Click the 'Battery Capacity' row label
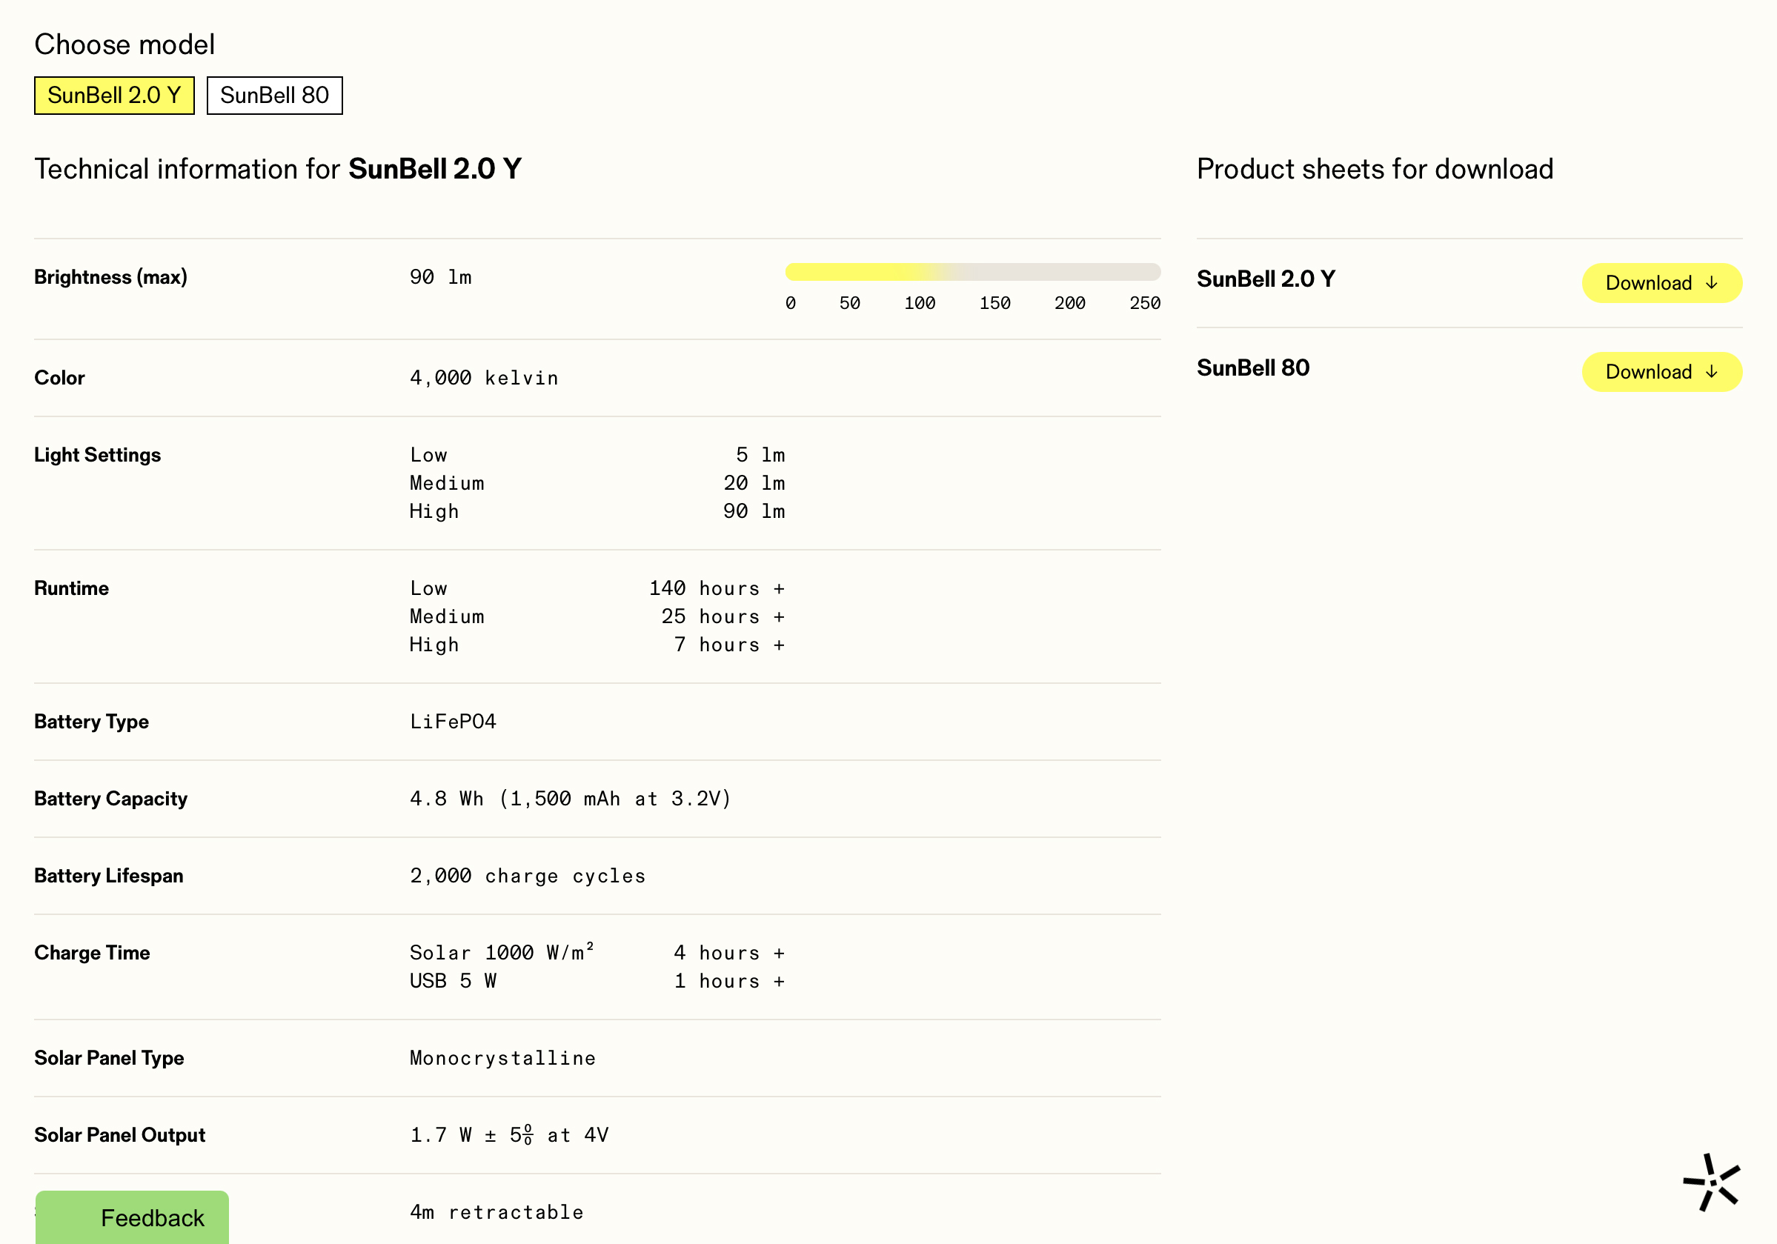The image size is (1777, 1244). coord(110,799)
